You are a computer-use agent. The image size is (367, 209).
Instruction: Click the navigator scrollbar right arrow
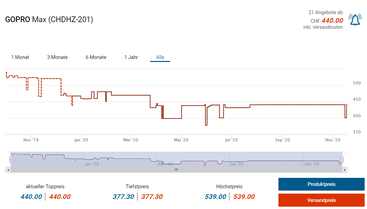pos(345,170)
